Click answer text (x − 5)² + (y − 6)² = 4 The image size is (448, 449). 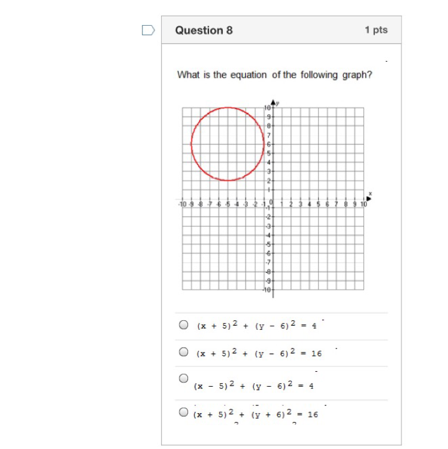pos(254,386)
